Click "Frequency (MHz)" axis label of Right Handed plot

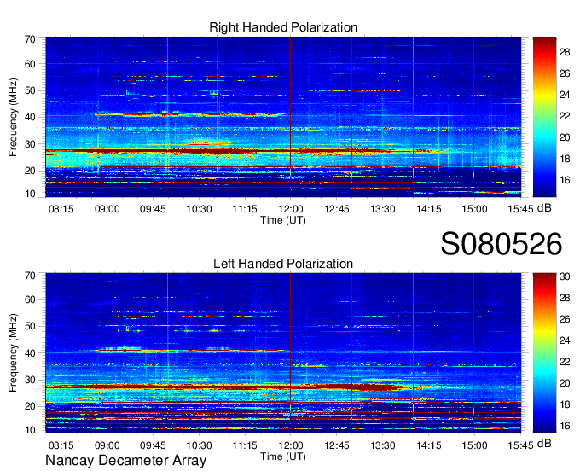click(13, 117)
